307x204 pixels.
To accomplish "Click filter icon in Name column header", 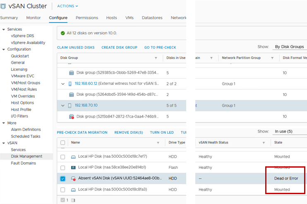I will pyautogui.click(x=158, y=143).
